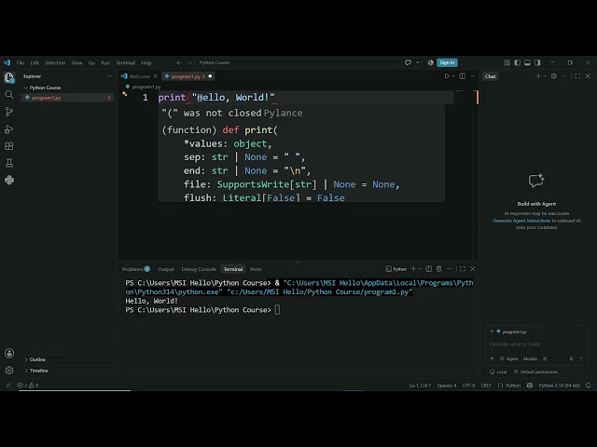
Task: Maximize the Chat panel
Action: click(x=577, y=76)
